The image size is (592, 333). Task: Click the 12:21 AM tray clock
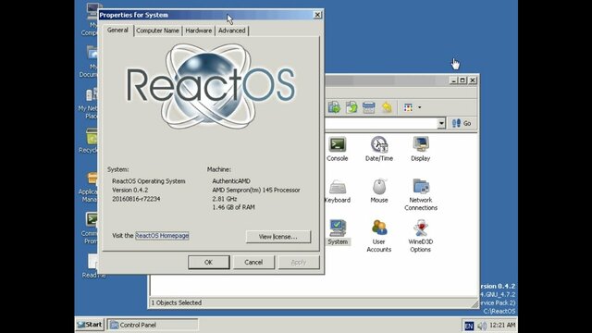[502, 325]
